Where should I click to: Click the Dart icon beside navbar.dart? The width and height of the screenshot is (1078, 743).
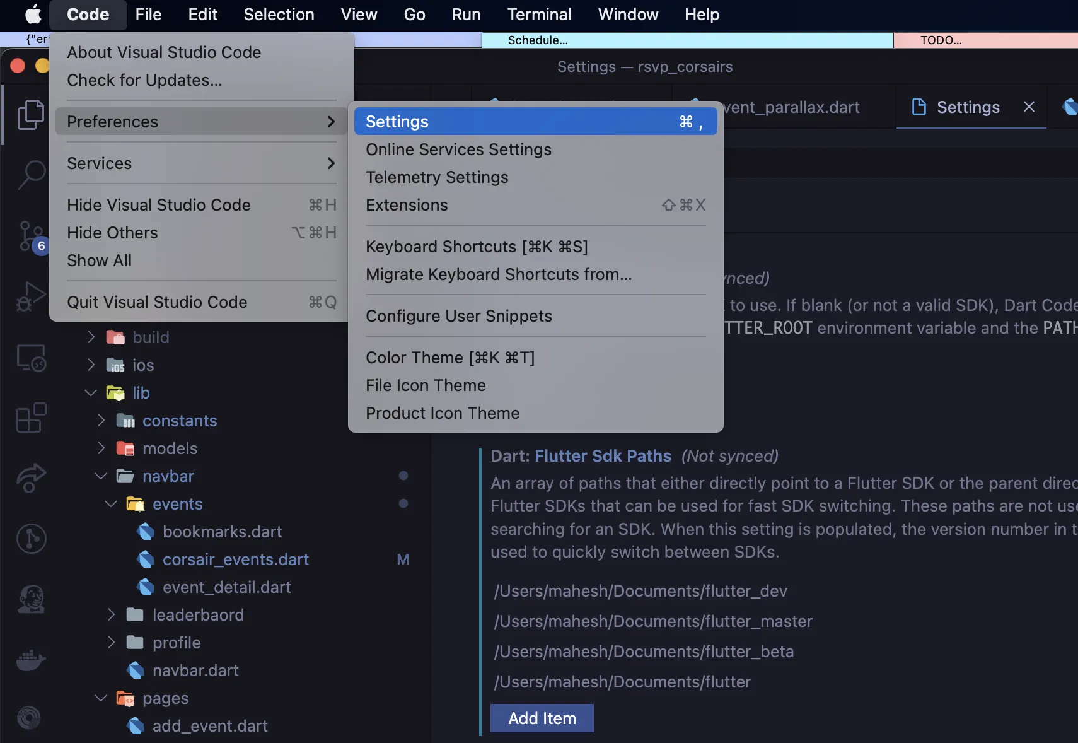pos(136,670)
